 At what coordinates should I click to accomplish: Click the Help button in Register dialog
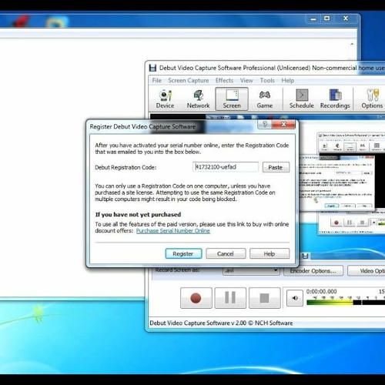269,253
